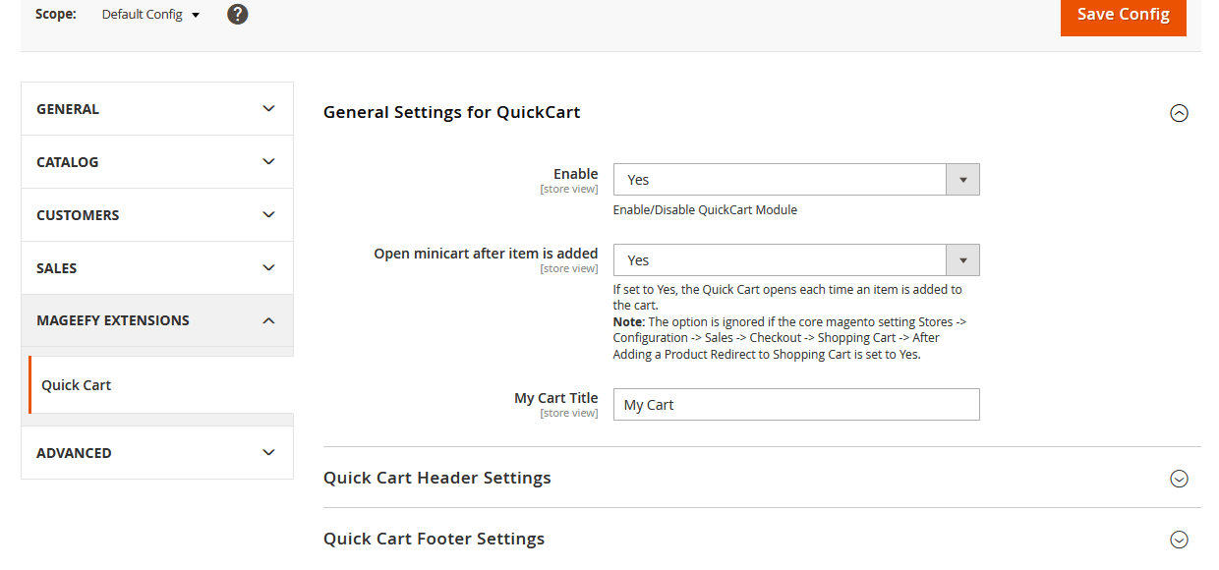The height and width of the screenshot is (570, 1219).
Task: Open the Customers configuration tab
Action: click(78, 215)
